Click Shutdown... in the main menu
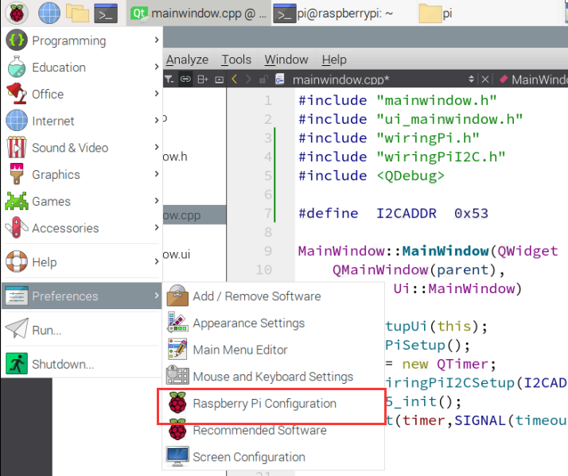Image resolution: width=568 pixels, height=476 pixels. [82, 364]
